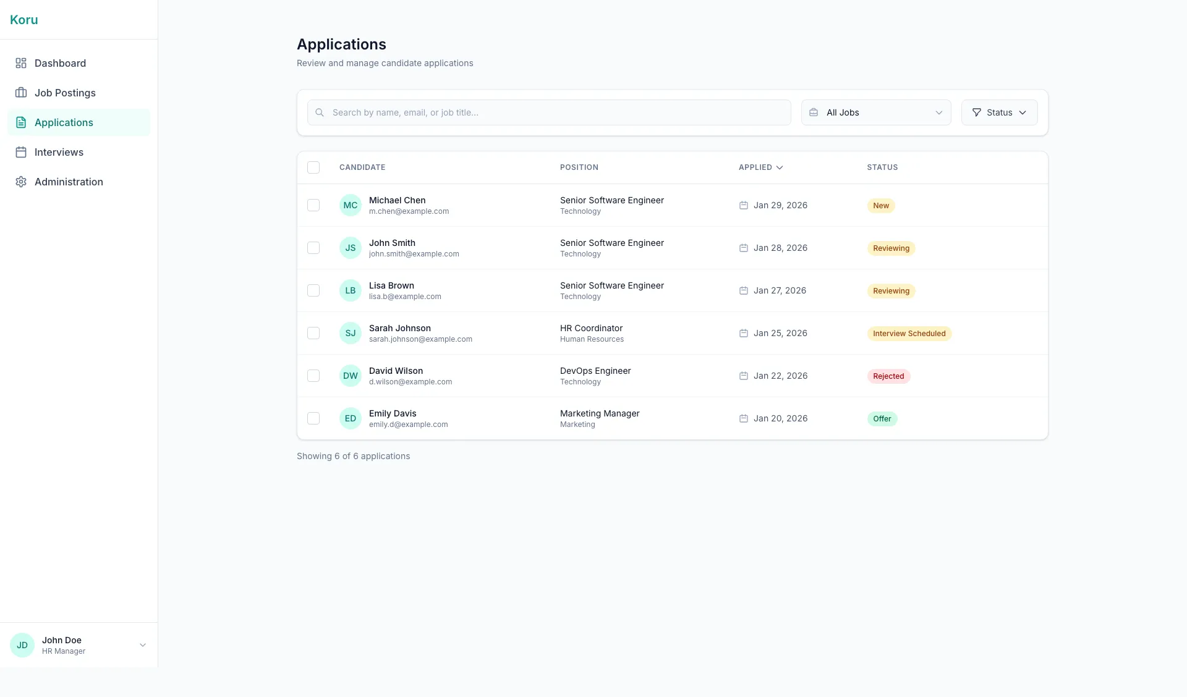
Task: Click the Rejected status badge
Action: point(888,376)
